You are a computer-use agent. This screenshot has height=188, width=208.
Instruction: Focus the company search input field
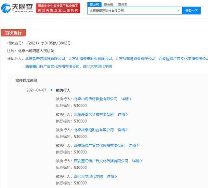[x=135, y=11]
